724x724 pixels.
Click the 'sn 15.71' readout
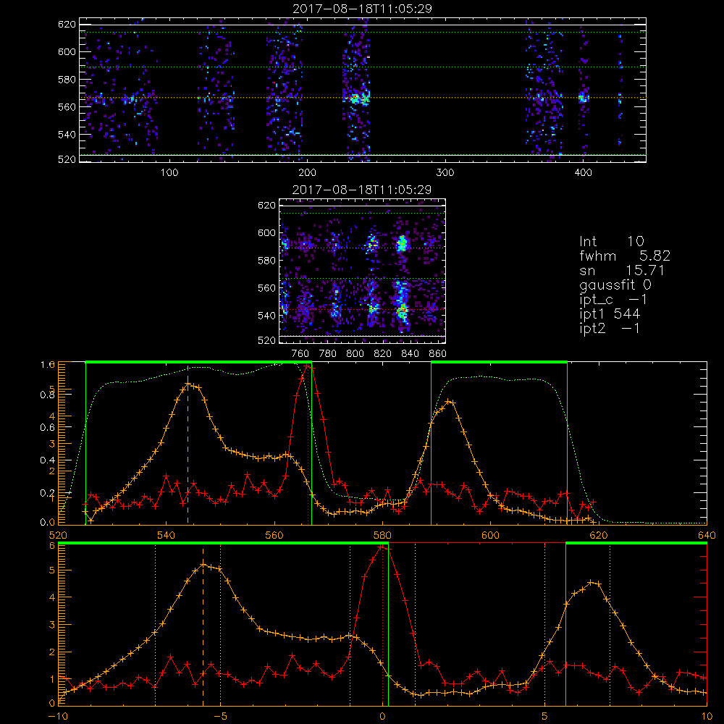click(622, 270)
